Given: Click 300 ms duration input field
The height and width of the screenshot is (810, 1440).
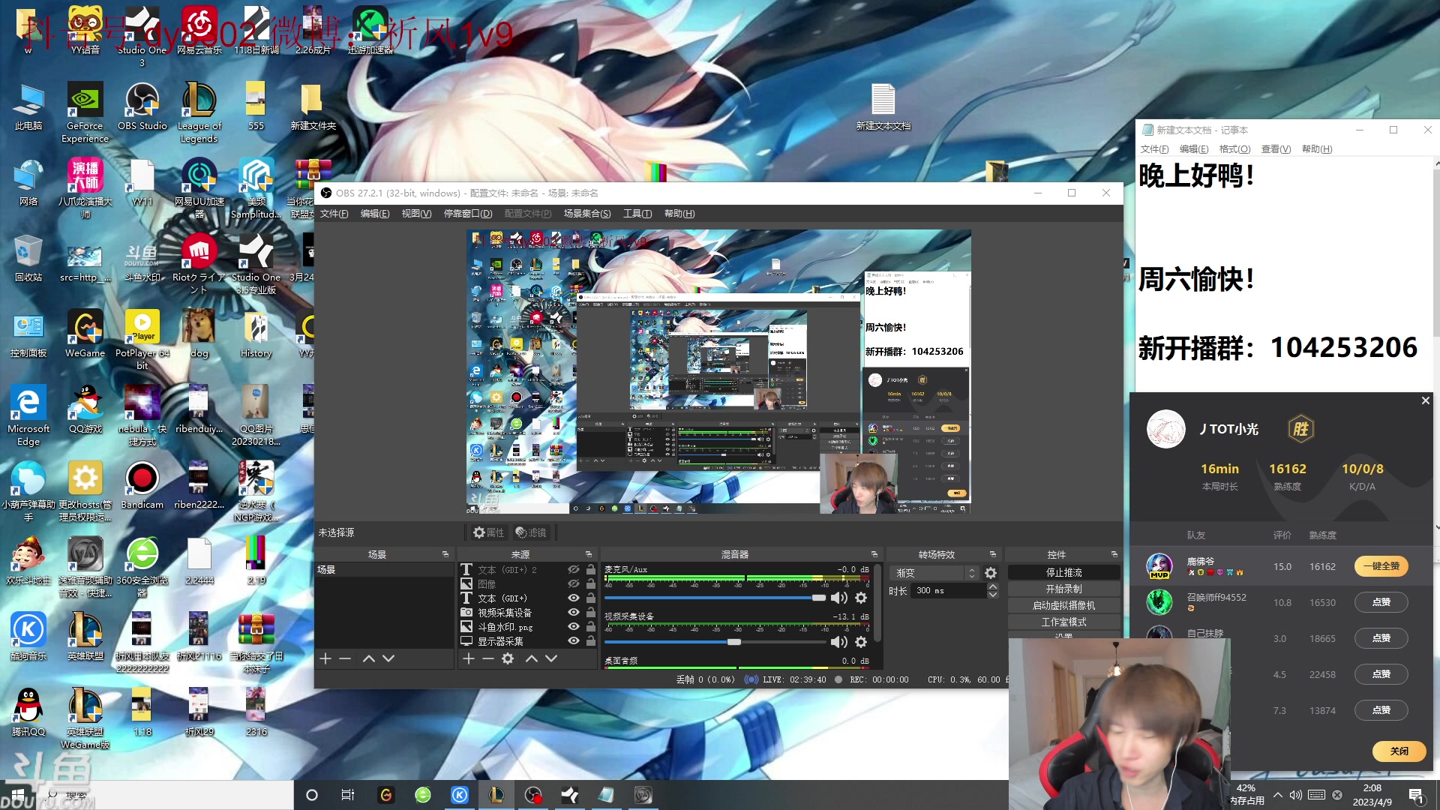Looking at the screenshot, I should [x=948, y=591].
